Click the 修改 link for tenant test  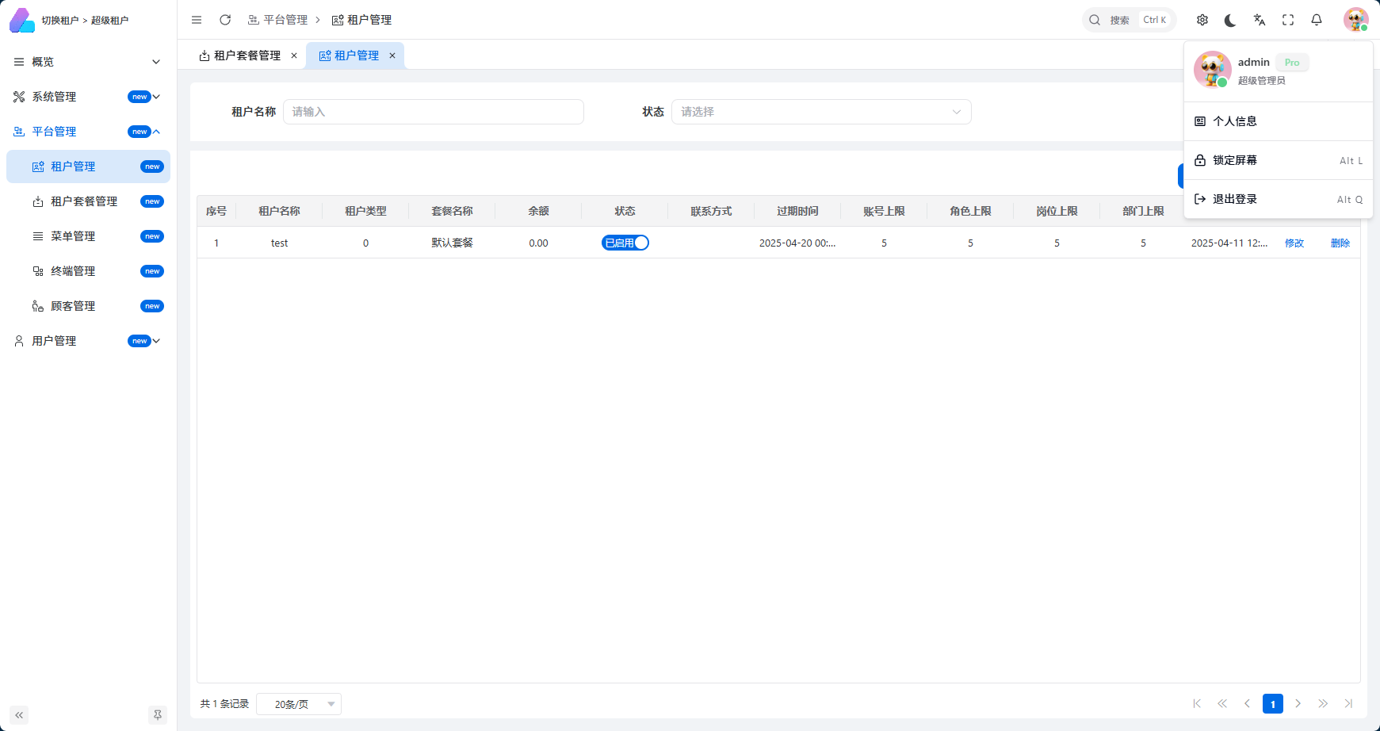tap(1294, 243)
